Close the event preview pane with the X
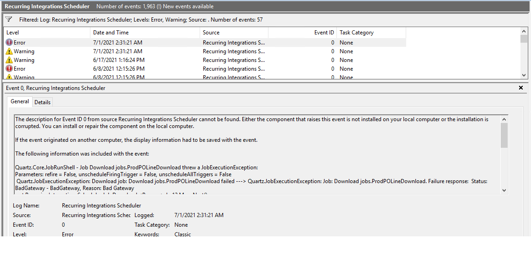Image resolution: width=531 pixels, height=268 pixels. point(521,87)
